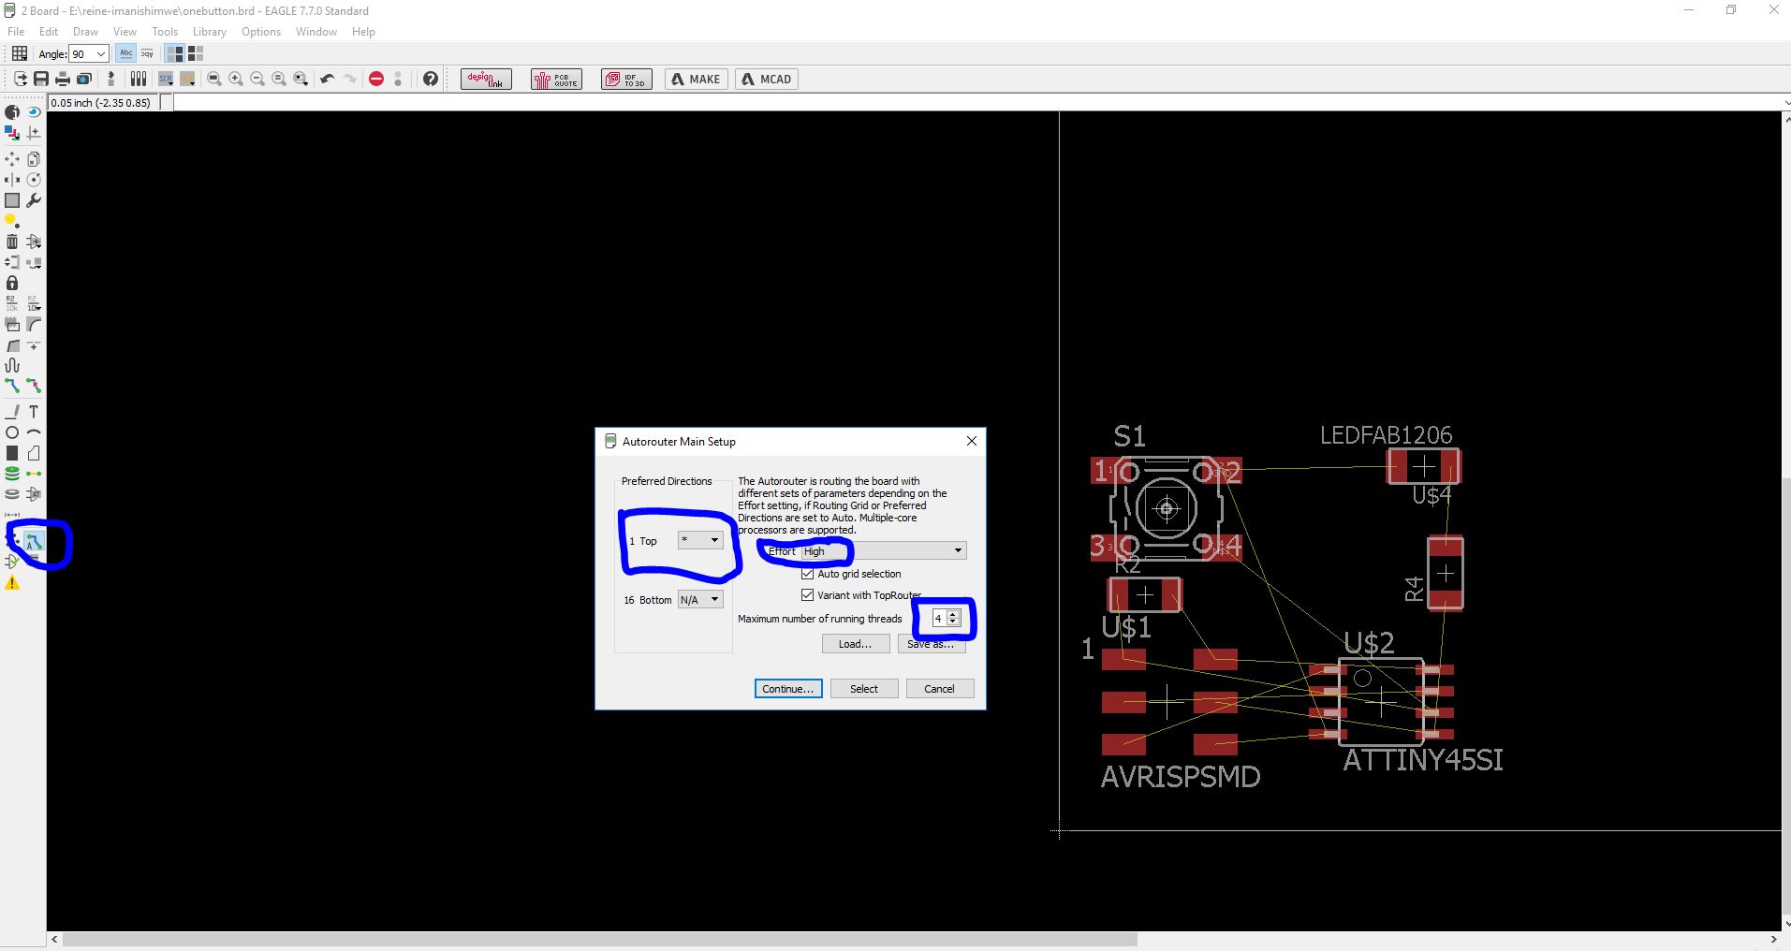This screenshot has width=1791, height=951.
Task: Increase maximum running threads with the stepper
Action: pos(952,614)
